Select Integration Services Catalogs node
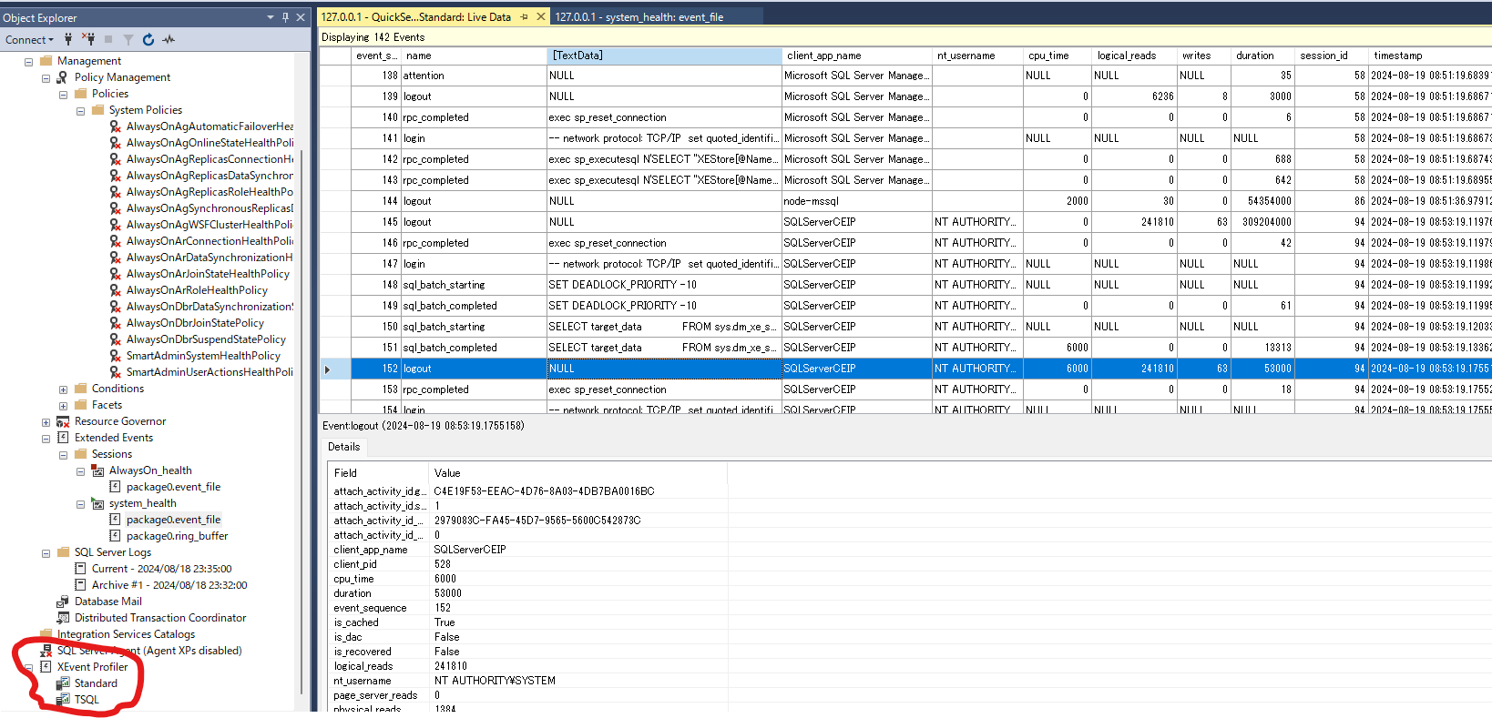Viewport: 1492px width, 718px height. [x=126, y=634]
